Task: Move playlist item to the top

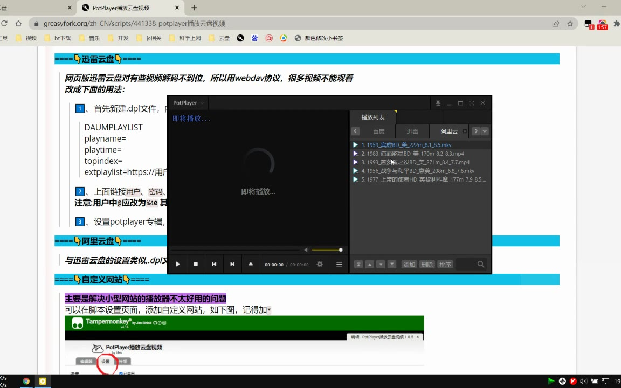Action: point(358,265)
